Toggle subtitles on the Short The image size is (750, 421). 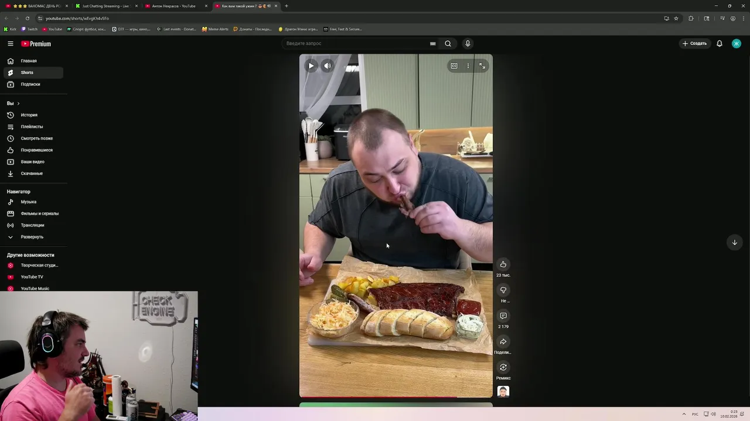pyautogui.click(x=454, y=66)
